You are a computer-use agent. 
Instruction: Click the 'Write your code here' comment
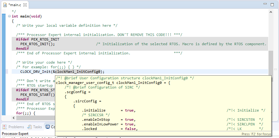coord(44,62)
